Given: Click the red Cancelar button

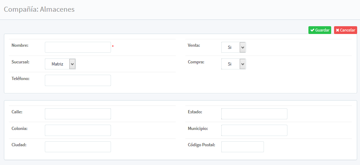Looking at the screenshot, I should click(x=345, y=30).
